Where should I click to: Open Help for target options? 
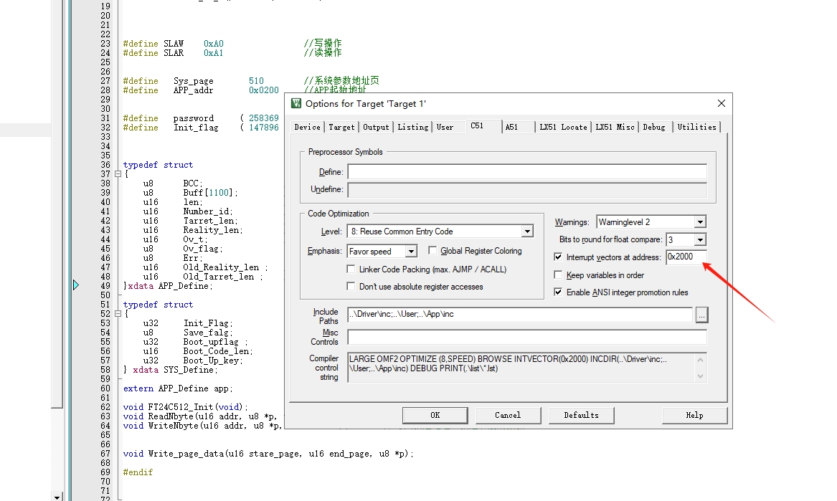[694, 415]
